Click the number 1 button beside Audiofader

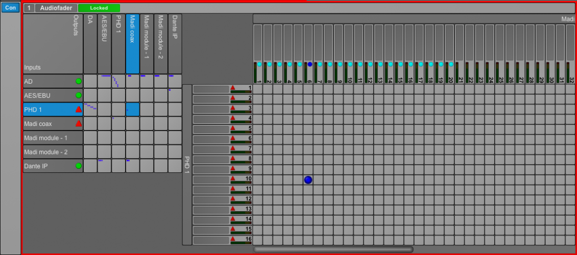point(29,8)
